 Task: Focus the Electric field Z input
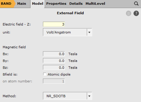54,24
